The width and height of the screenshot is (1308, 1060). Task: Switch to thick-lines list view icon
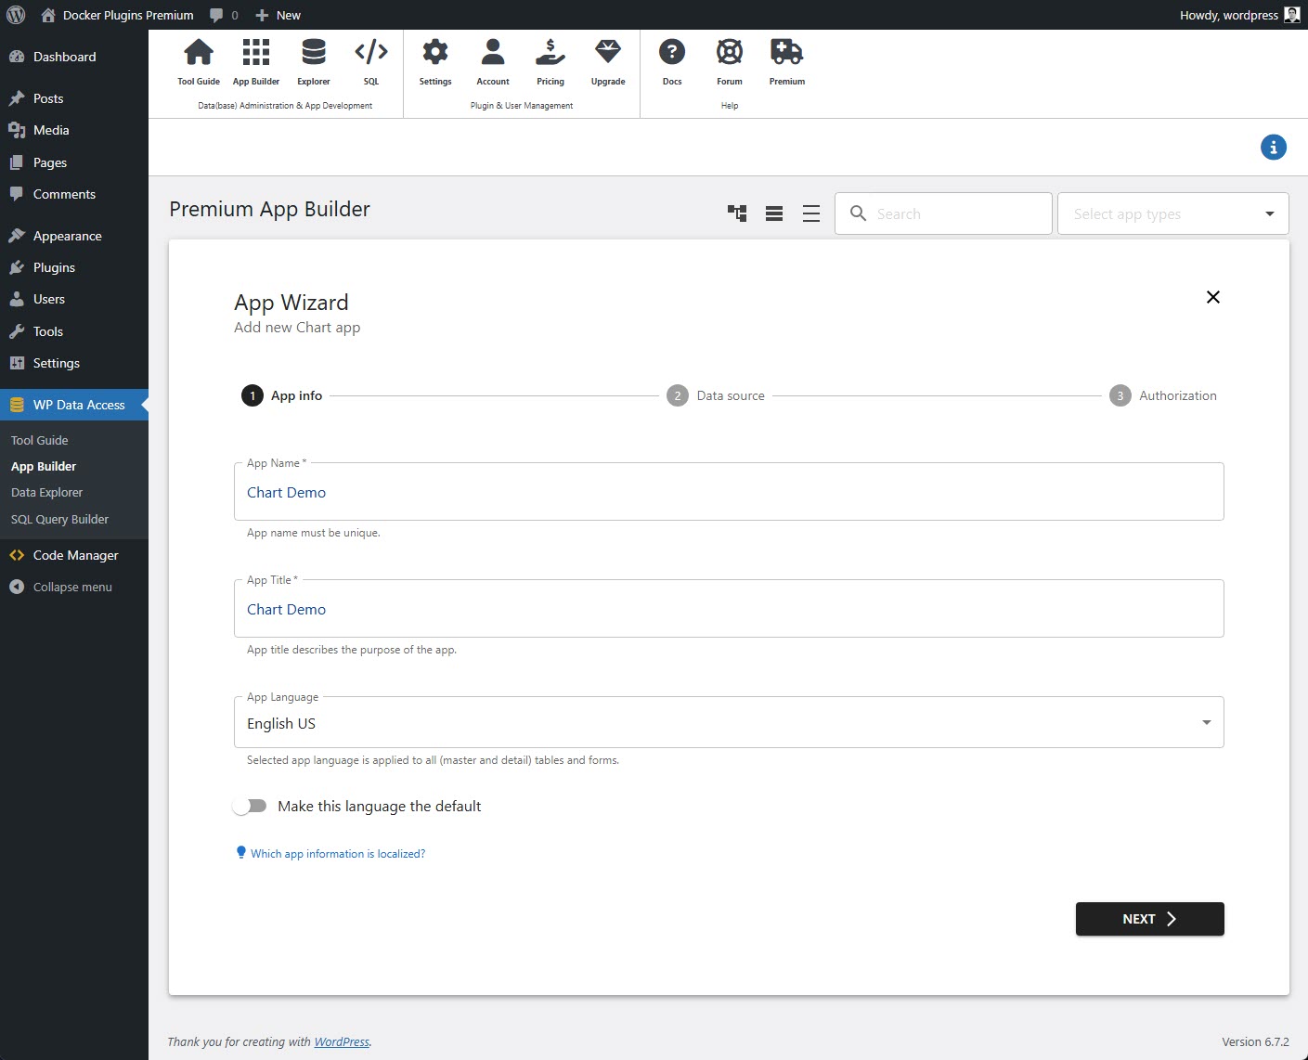pos(774,213)
